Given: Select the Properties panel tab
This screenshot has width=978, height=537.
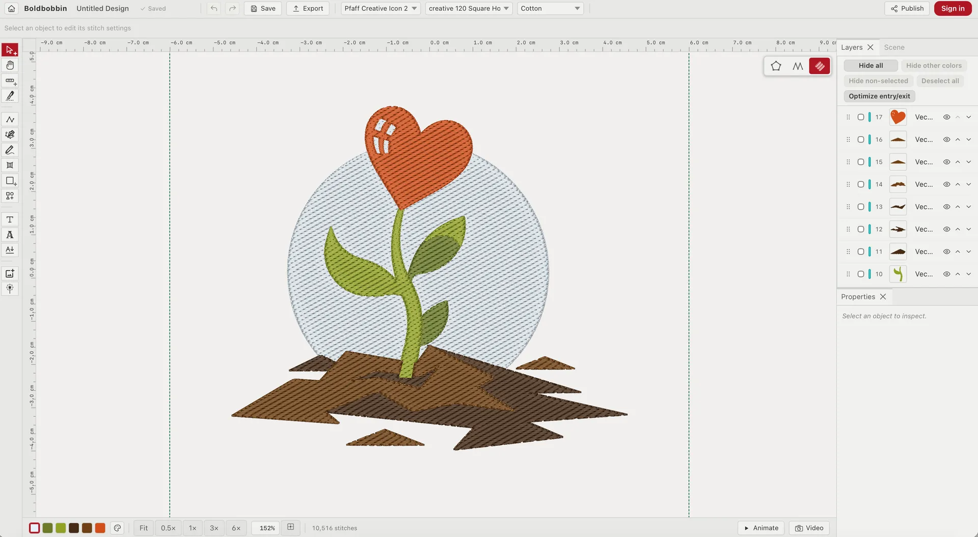Looking at the screenshot, I should click(858, 297).
